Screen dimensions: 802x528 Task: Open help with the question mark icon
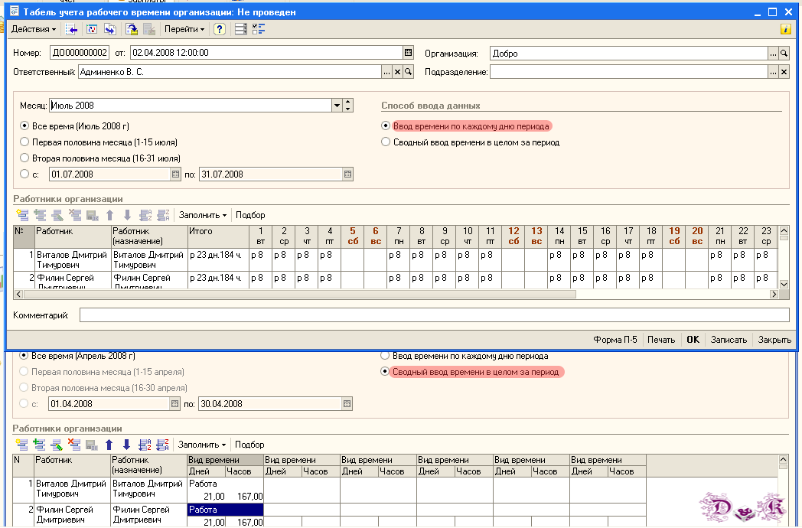[x=220, y=29]
